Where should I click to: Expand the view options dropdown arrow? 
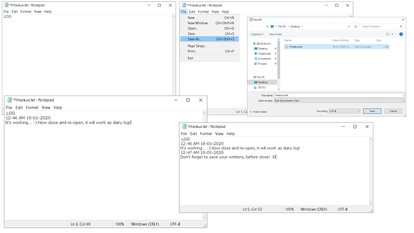392,34
